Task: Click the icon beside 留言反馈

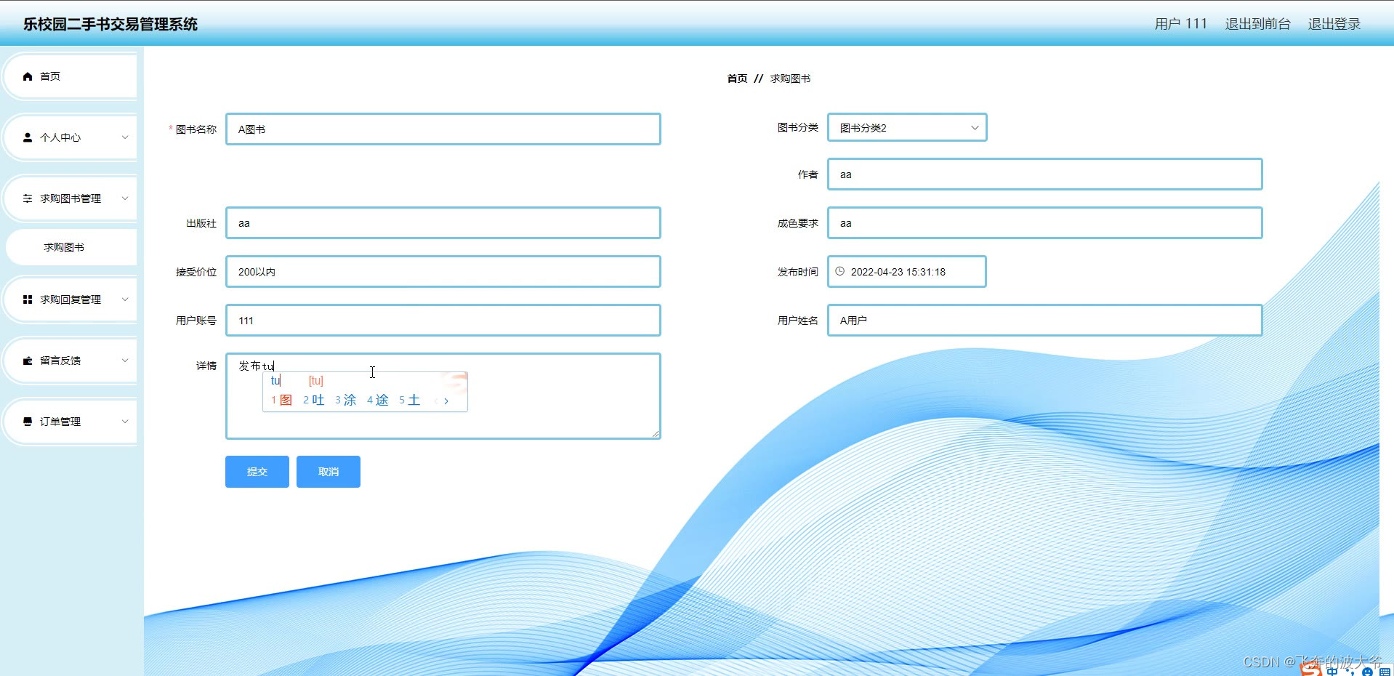Action: click(28, 361)
